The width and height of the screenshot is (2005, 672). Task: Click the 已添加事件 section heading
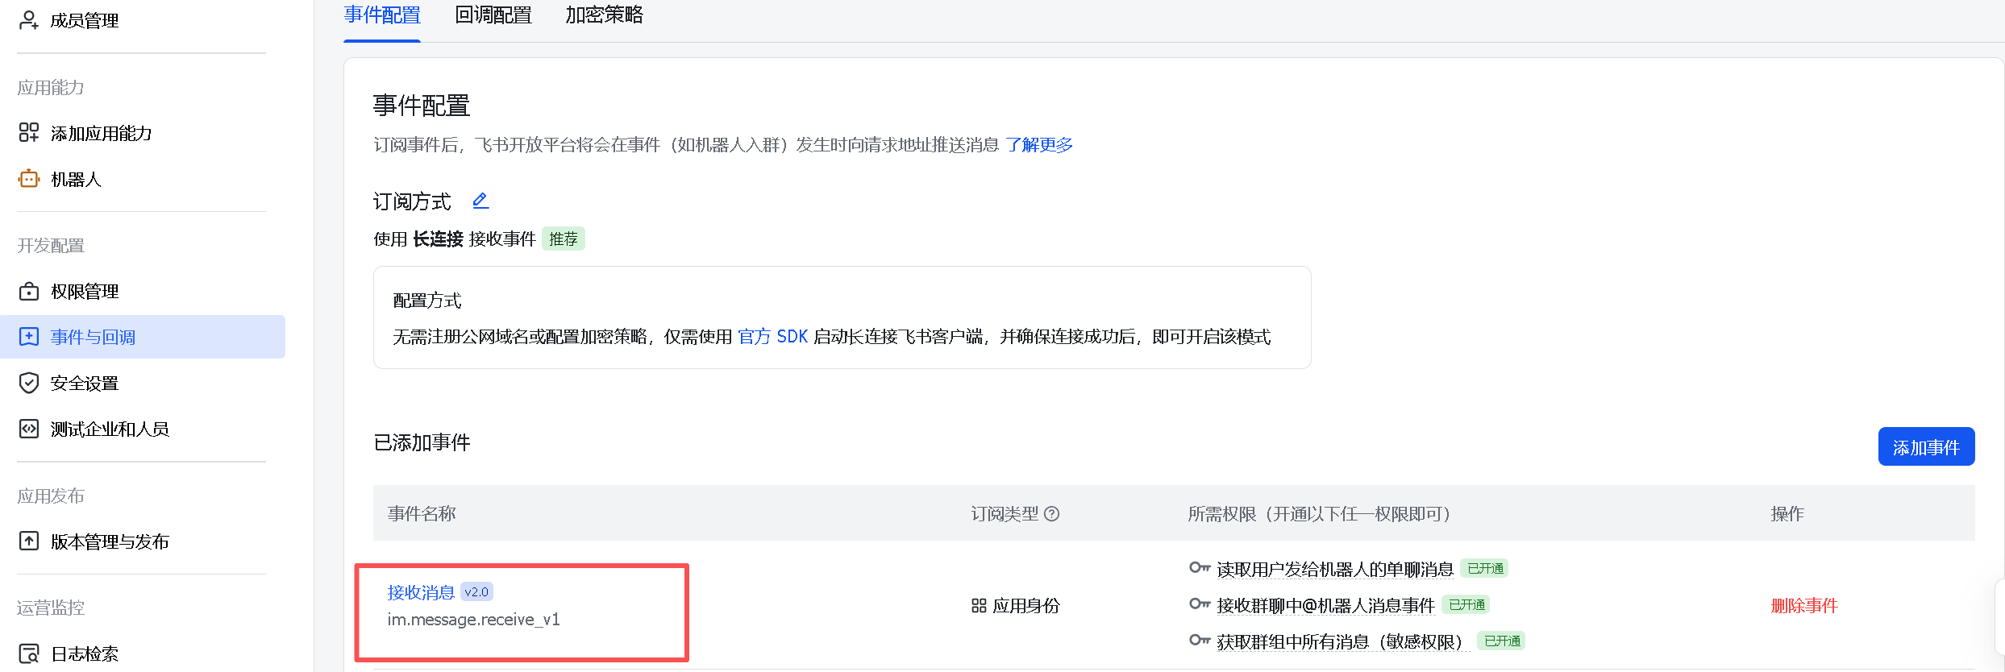point(422,442)
